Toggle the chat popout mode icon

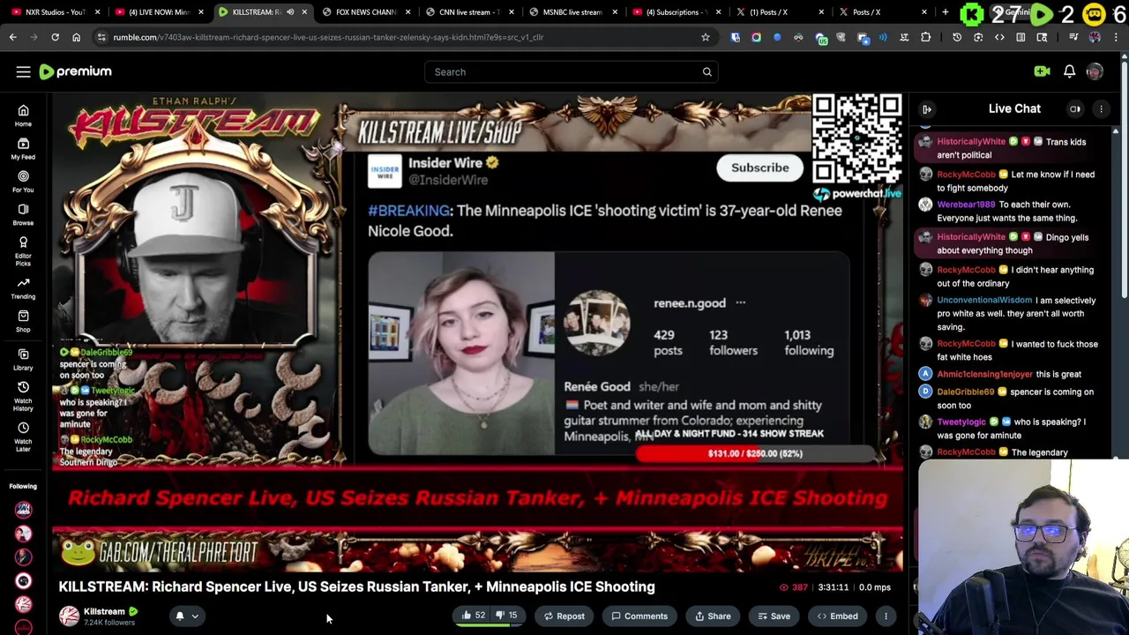pos(1075,108)
